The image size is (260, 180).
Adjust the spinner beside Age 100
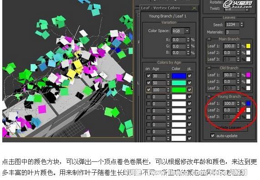[x=168, y=90]
